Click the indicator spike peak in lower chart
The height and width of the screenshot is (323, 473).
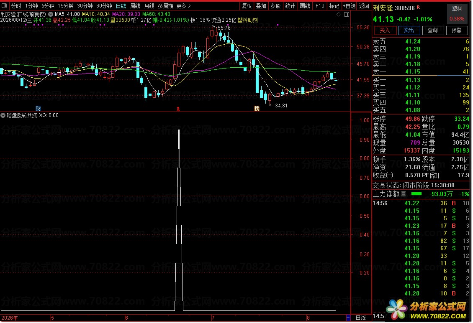(x=179, y=121)
